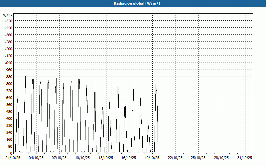The width and height of the screenshot is (266, 166).
Task: Click the lowest radiation peak before 19/10/25
Action: tap(148, 124)
